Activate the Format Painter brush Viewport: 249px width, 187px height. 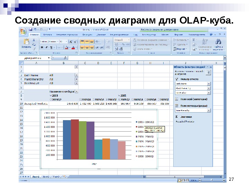point(34,49)
